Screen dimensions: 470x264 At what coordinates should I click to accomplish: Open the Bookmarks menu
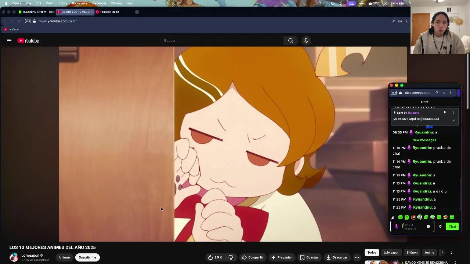(80, 3)
